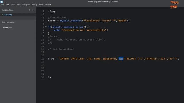Click "Connection not successfully" string on line 7
The image size is (184, 103).
84,30
